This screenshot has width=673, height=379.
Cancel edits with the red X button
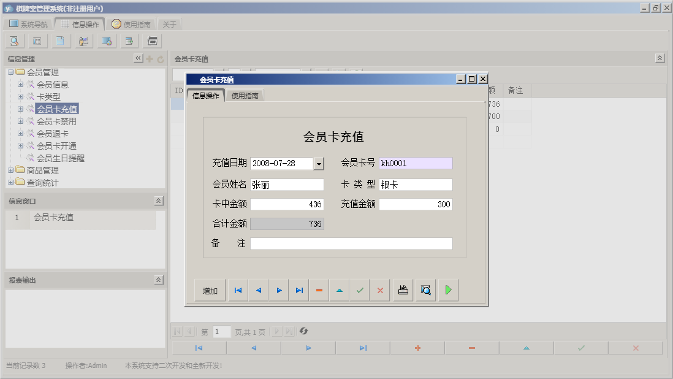(379, 289)
